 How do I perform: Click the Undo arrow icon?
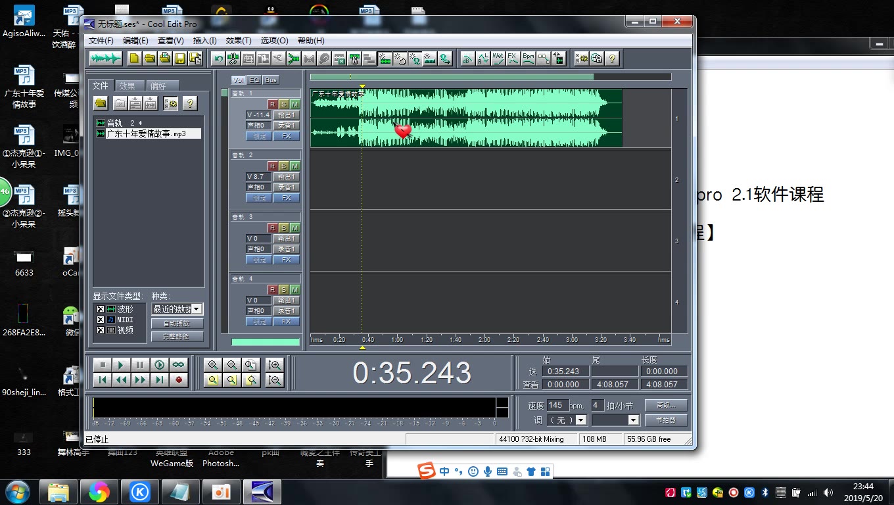pyautogui.click(x=218, y=59)
